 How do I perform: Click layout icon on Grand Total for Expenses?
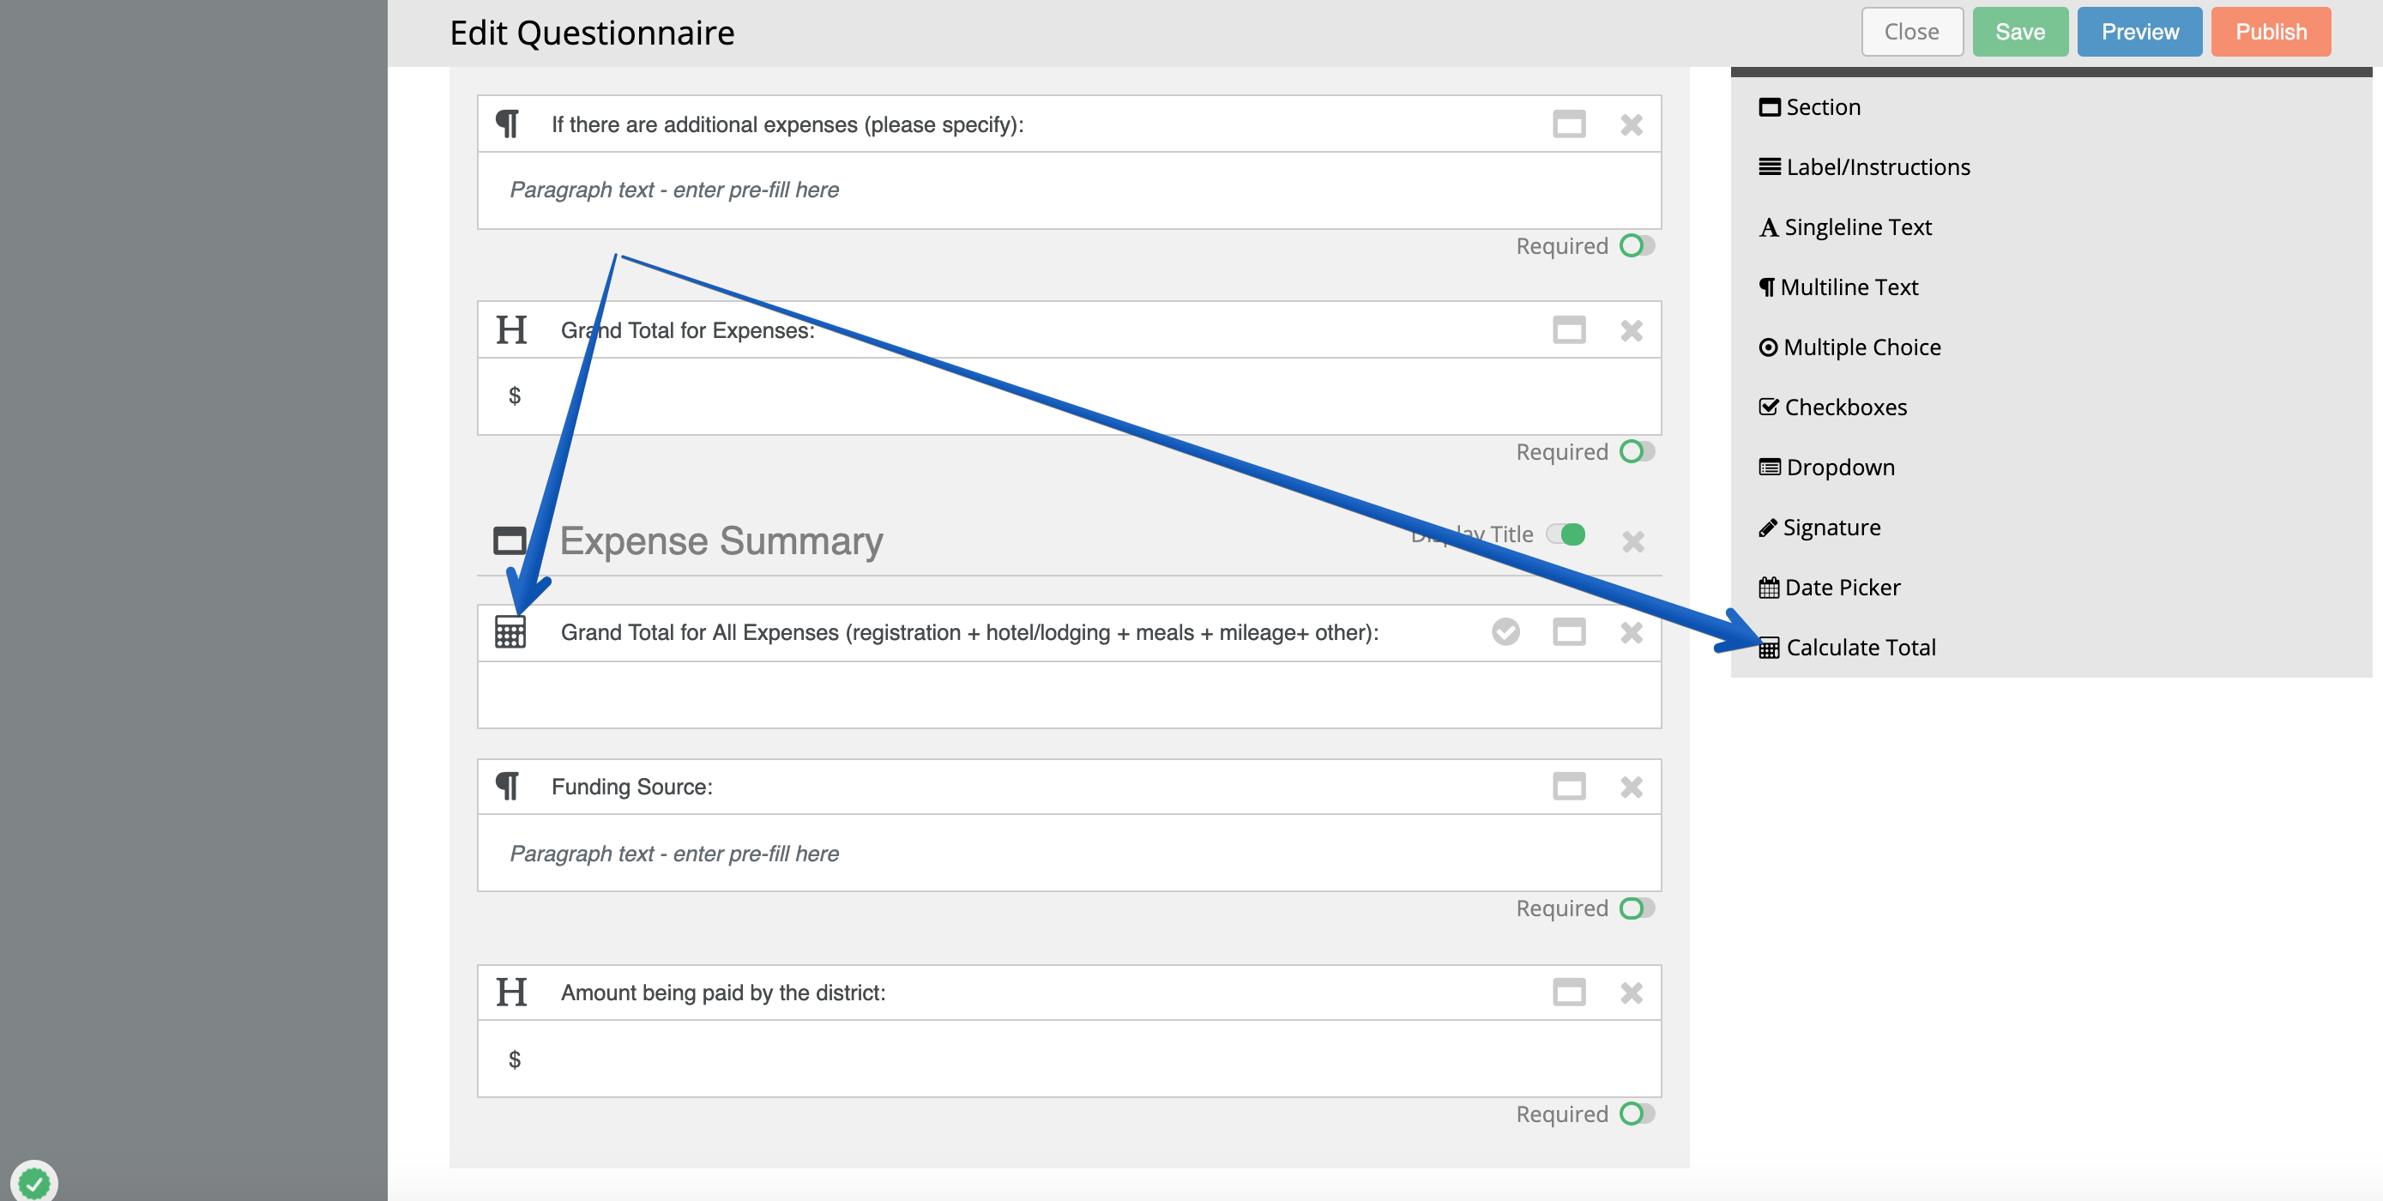click(1568, 330)
